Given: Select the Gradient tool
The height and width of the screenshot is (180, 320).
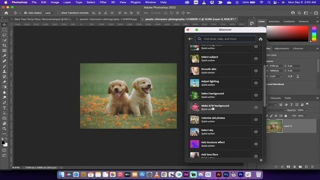Looking at the screenshot, I should tap(4, 87).
